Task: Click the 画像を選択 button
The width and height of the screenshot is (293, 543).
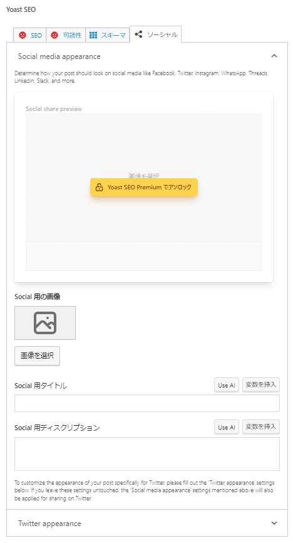Action: point(37,356)
